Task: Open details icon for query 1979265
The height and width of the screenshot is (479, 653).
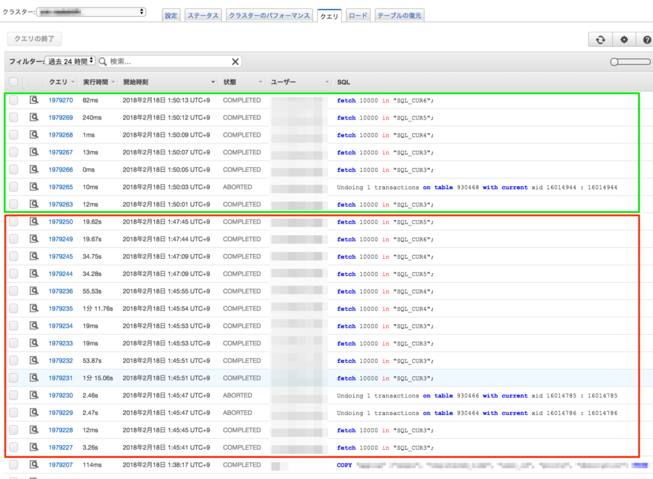Action: point(34,187)
